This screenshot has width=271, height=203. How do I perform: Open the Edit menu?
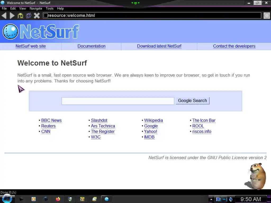click(13, 8)
